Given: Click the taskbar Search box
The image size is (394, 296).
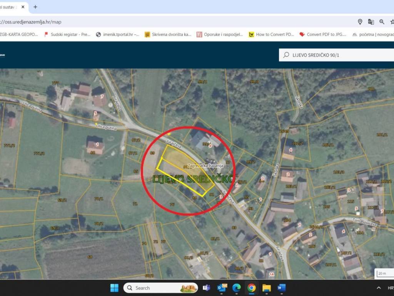Looking at the screenshot, I should coord(160,288).
